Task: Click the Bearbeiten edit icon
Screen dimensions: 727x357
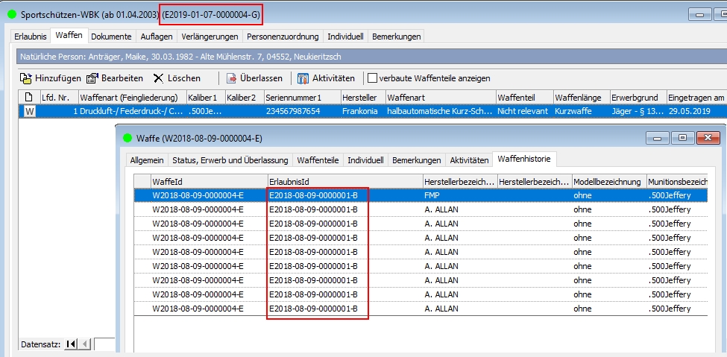Action: (x=92, y=78)
